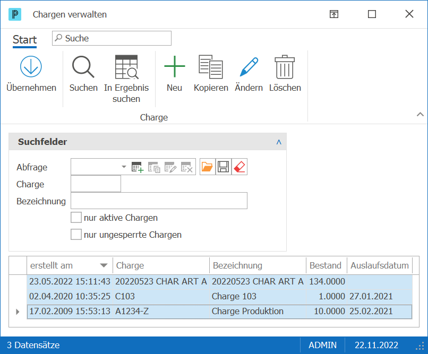Viewport: 428px width, 354px height.
Task: Click the copy query icon in Abfrage
Action: 154,167
